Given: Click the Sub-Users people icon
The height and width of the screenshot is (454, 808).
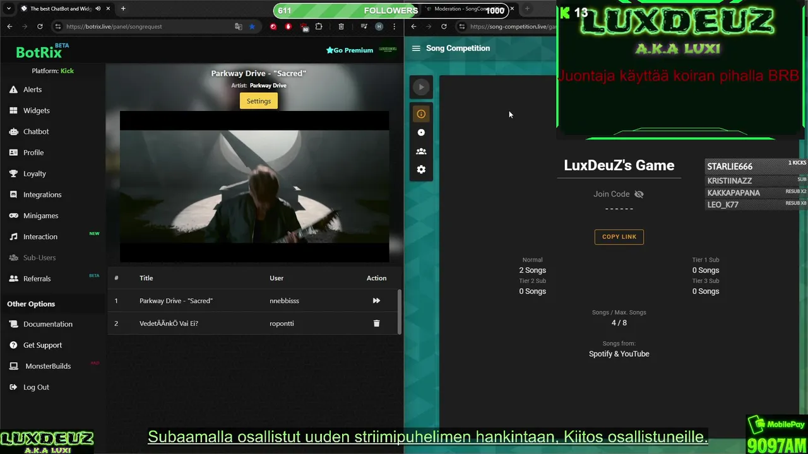Looking at the screenshot, I should pos(13,257).
